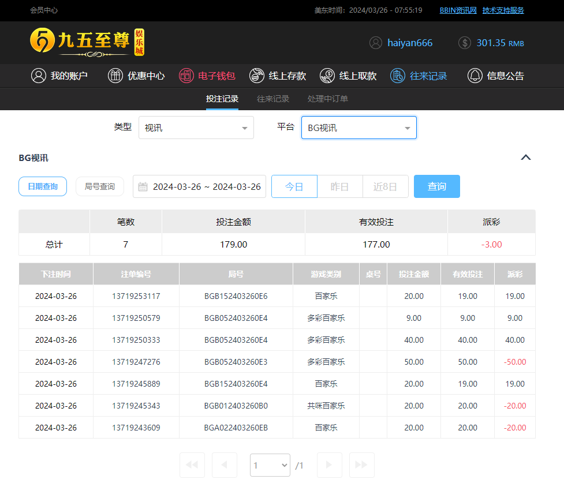Viewport: 564px width, 483px height.
Task: Open announcements via the bell icon
Action: coord(475,76)
